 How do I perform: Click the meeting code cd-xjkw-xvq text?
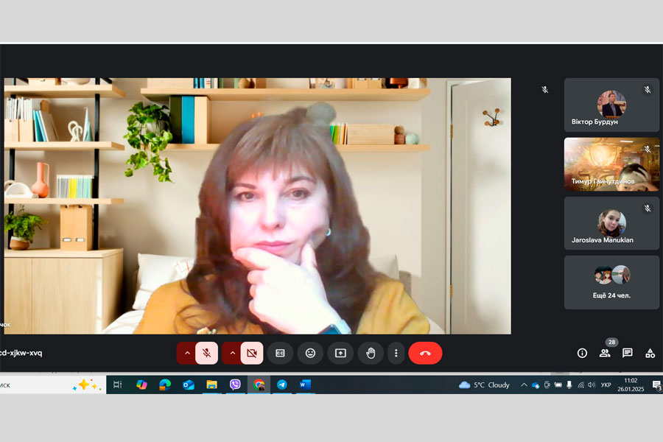tap(21, 353)
